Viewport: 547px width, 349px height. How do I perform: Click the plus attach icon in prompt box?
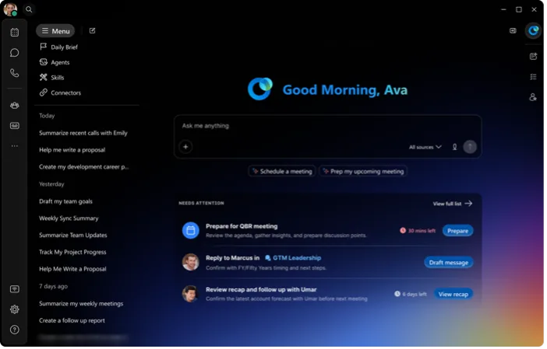click(x=185, y=147)
